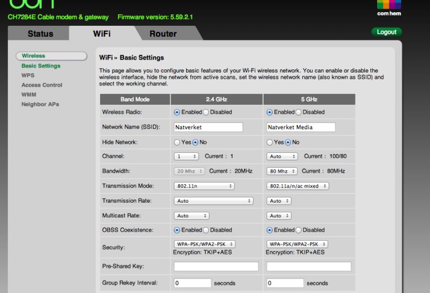Open the 5 GHz Security dropdown
430x293 pixels.
tap(297, 244)
